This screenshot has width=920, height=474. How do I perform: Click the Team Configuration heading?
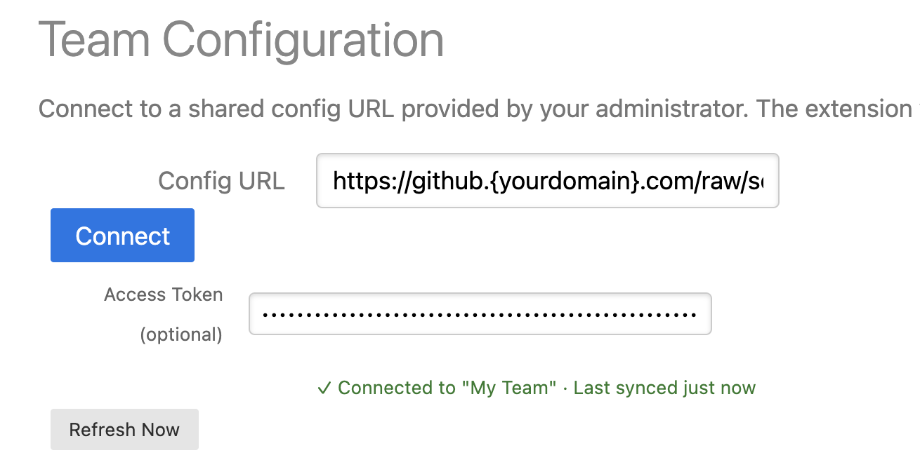[x=241, y=41]
